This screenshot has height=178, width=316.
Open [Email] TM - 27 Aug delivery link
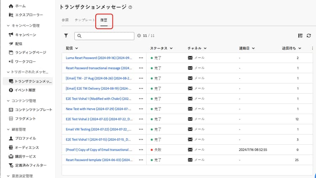point(99,78)
